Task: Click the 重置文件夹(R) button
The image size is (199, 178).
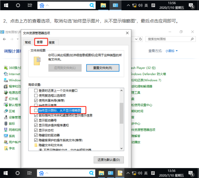Action: [x=103, y=68]
